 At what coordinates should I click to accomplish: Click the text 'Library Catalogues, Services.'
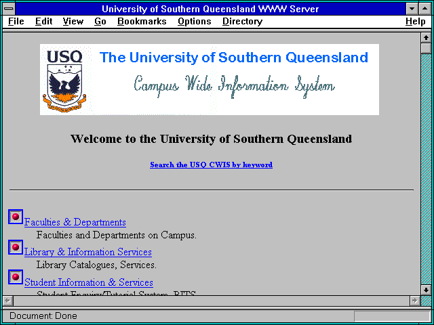96,265
